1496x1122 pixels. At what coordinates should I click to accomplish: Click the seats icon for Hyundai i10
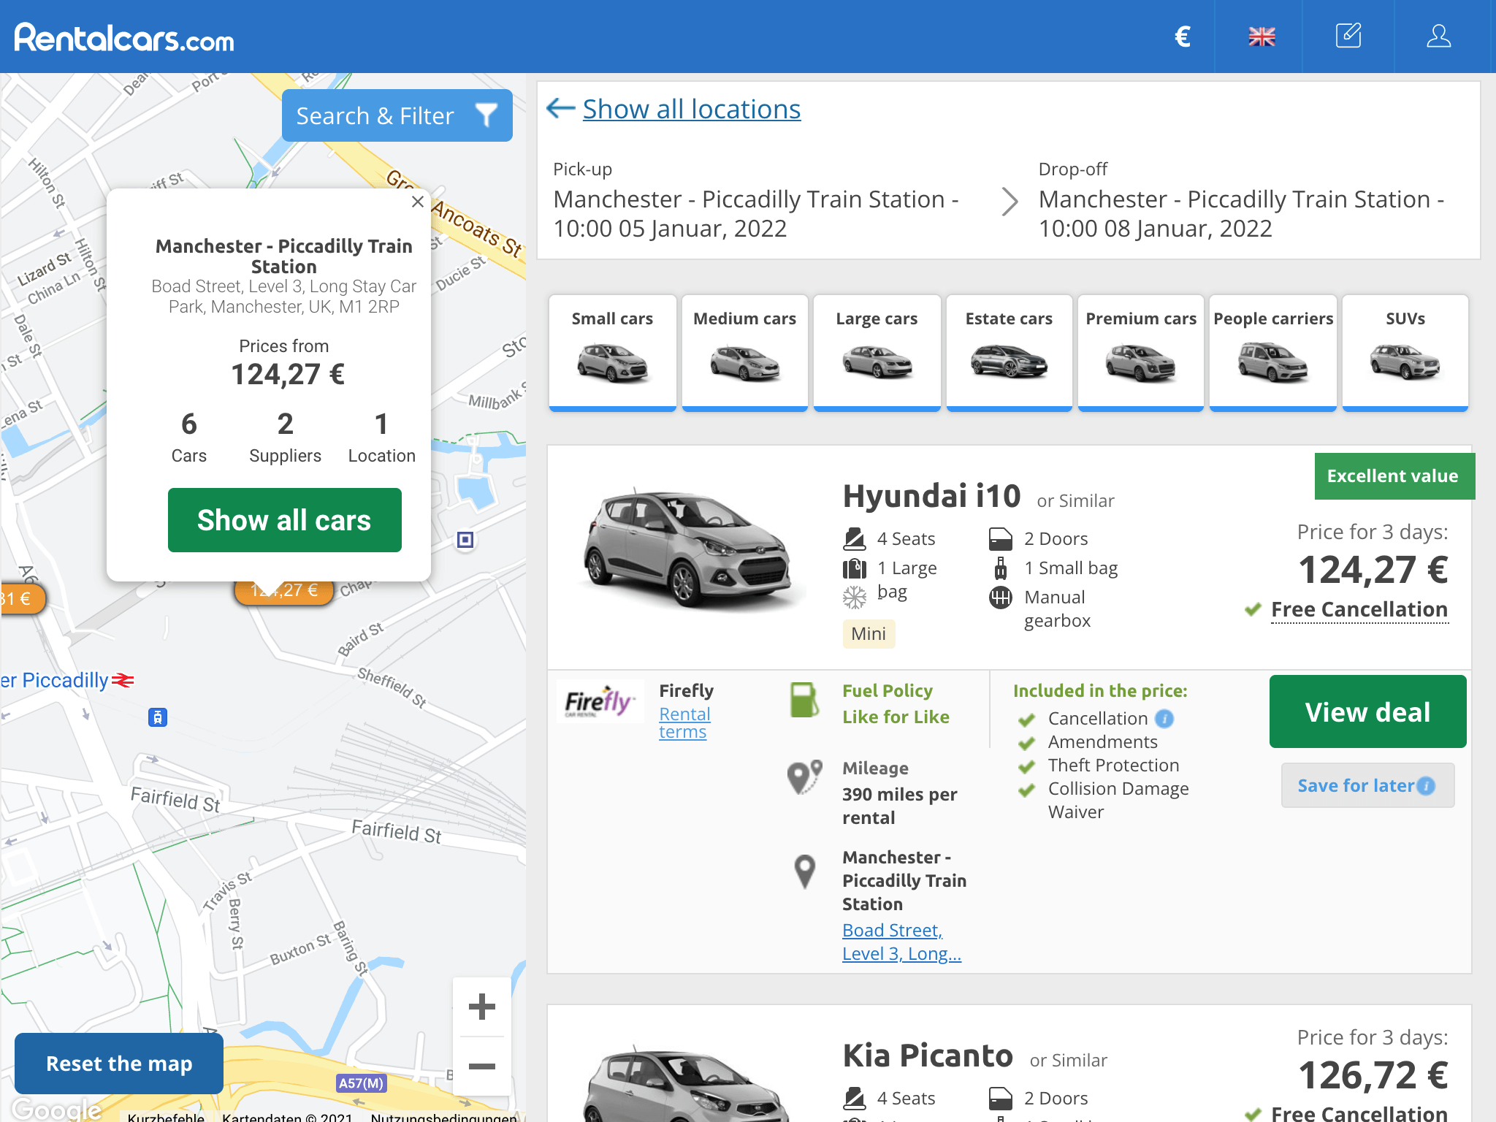(855, 539)
